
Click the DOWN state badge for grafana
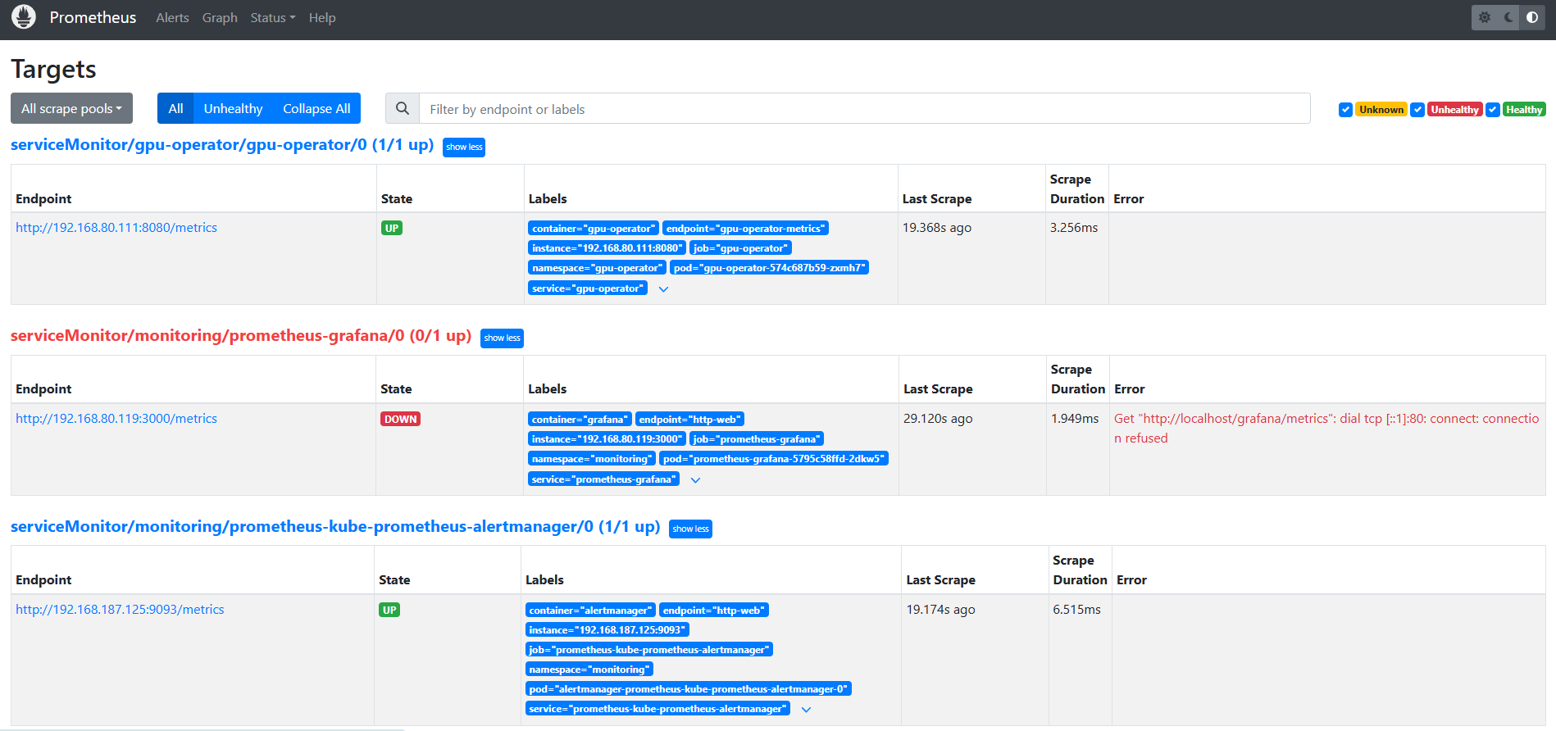[401, 419]
